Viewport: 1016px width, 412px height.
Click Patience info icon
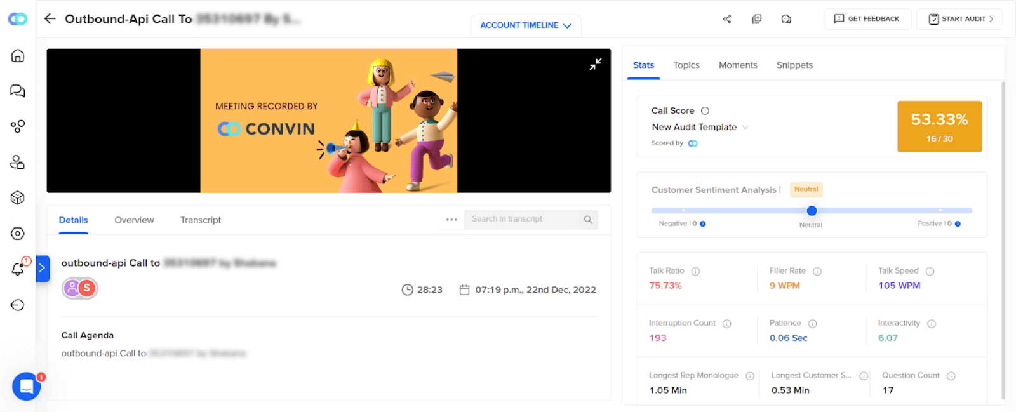(x=812, y=324)
